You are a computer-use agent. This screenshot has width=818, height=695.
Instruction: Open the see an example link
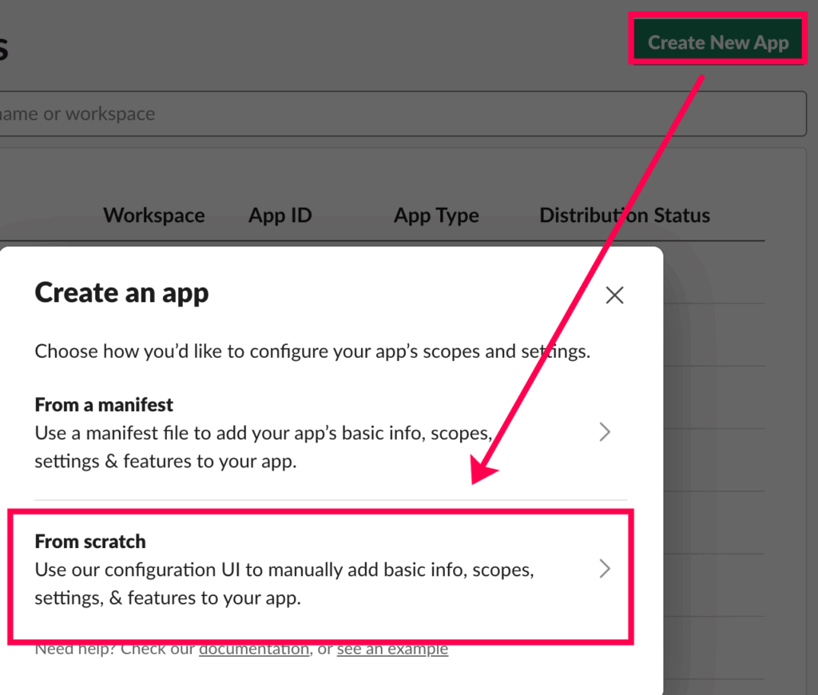(392, 649)
